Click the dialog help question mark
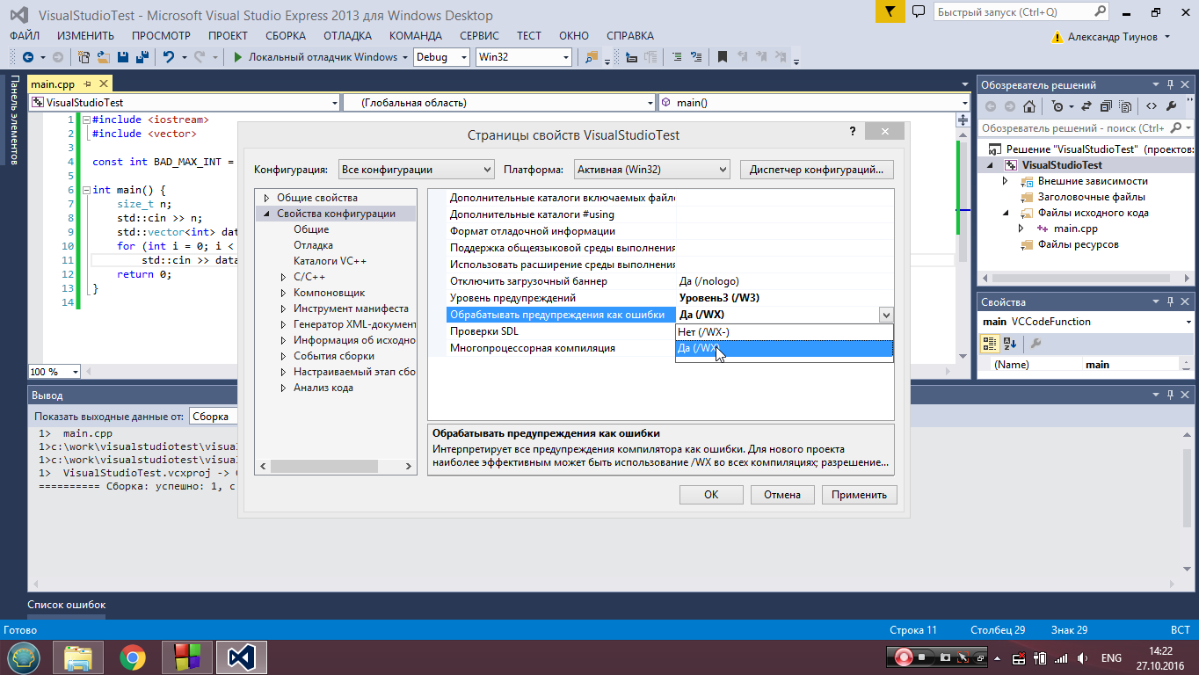Screen dimensions: 1199x675 (x=853, y=131)
